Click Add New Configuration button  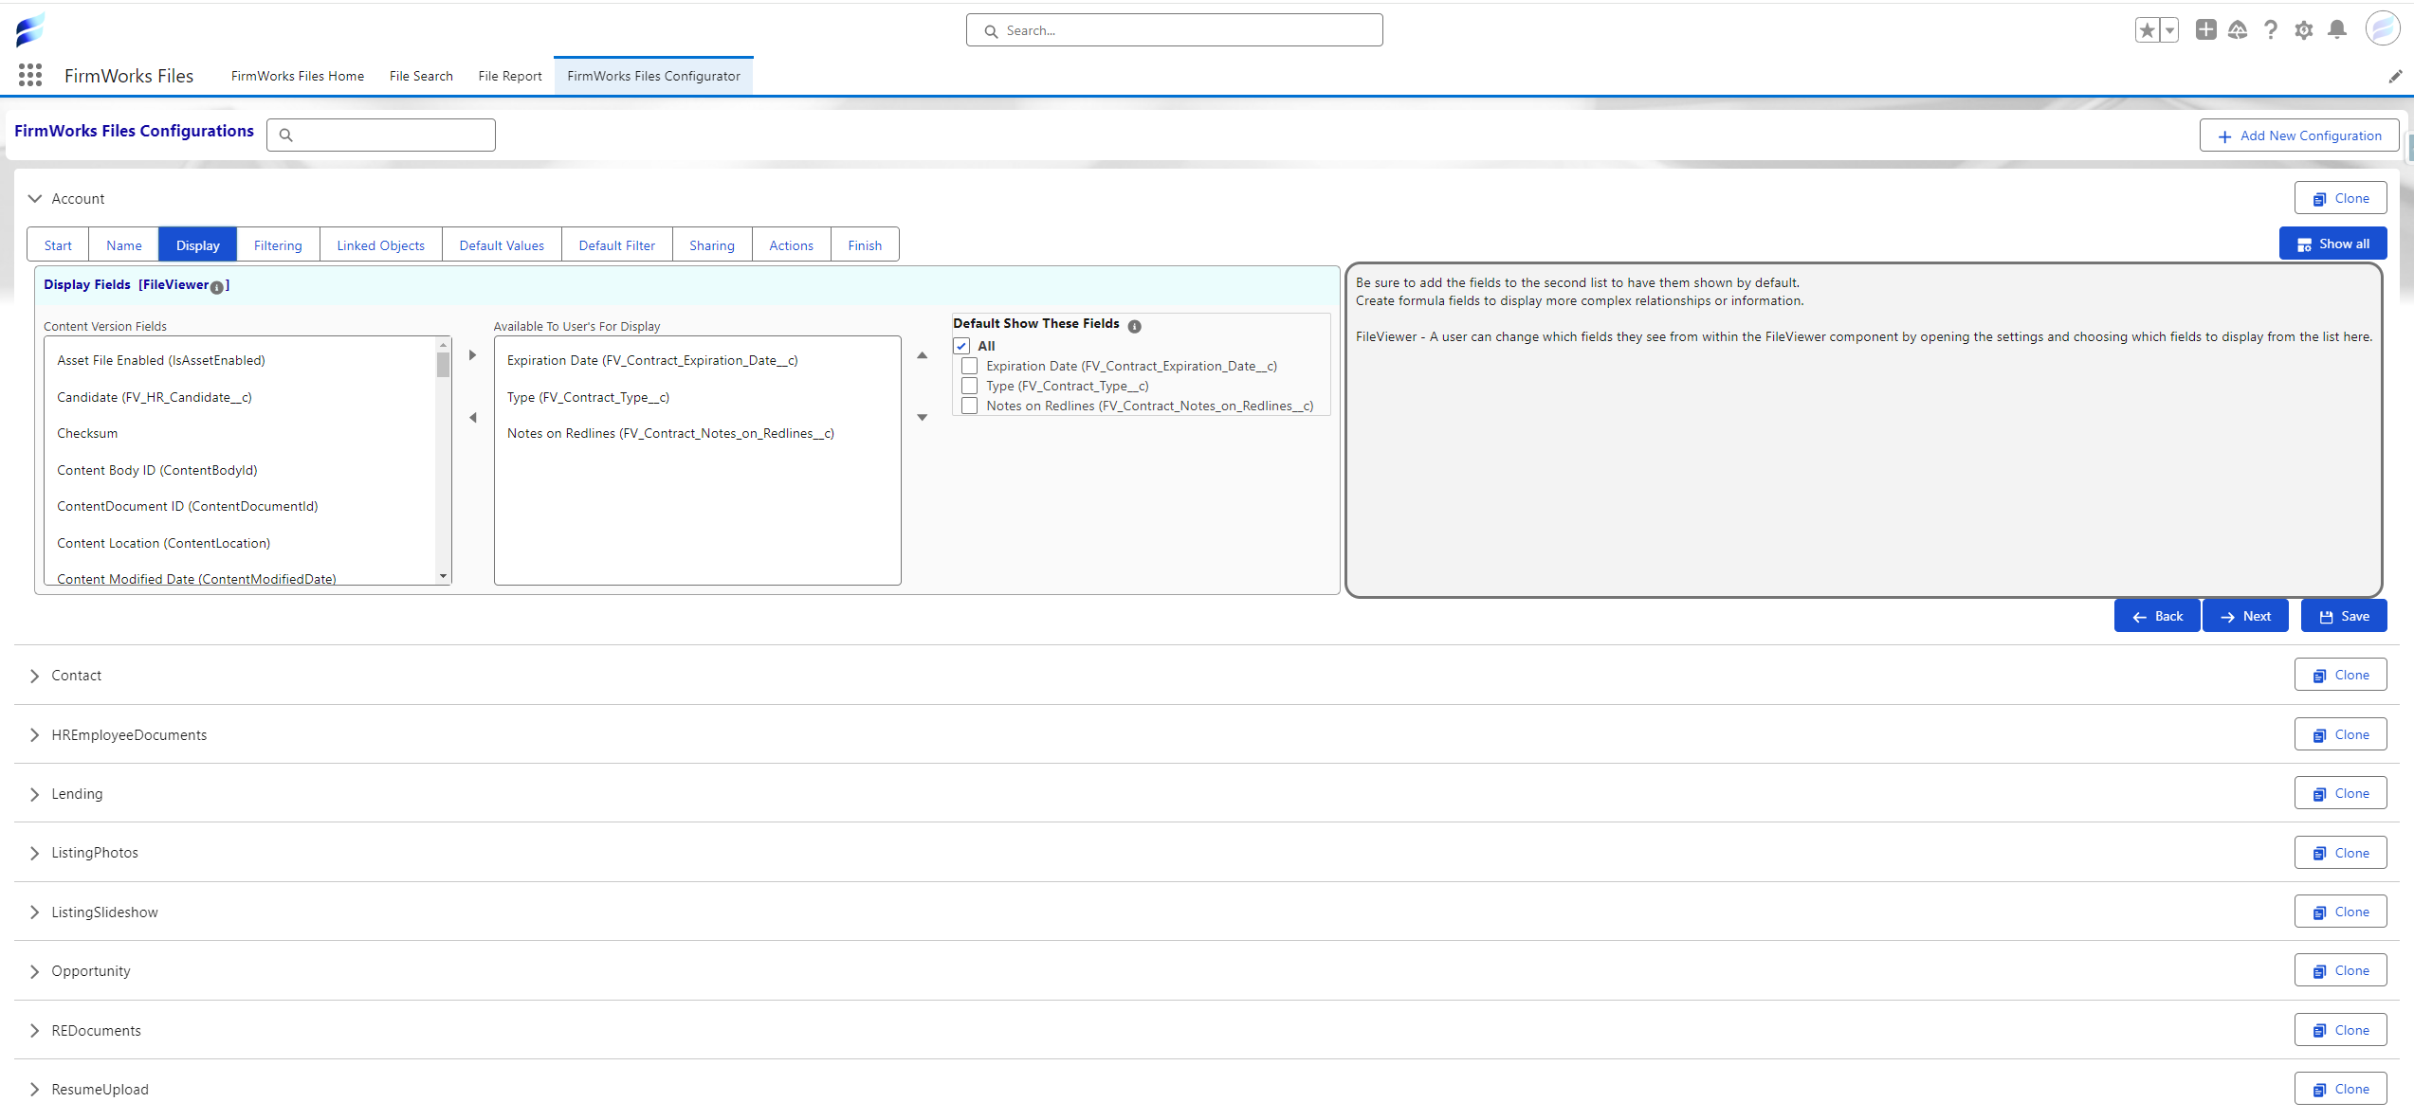[2299, 135]
